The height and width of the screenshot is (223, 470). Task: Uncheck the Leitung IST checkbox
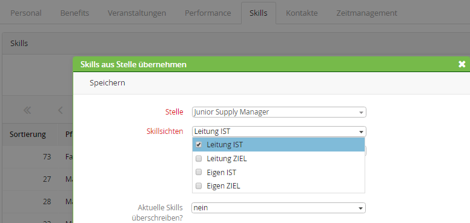click(x=199, y=145)
